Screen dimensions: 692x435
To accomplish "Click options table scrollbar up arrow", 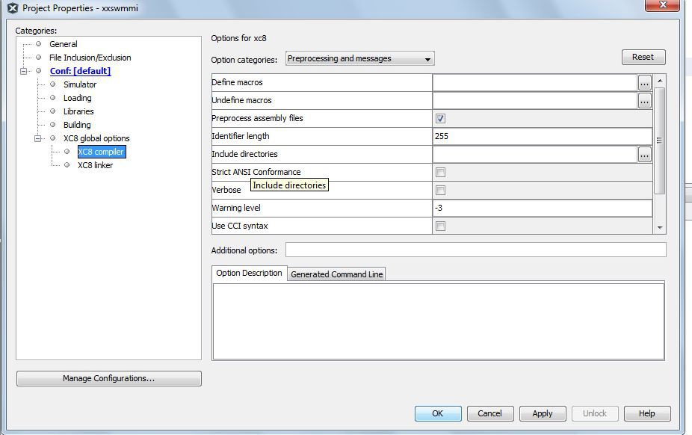I will click(660, 81).
